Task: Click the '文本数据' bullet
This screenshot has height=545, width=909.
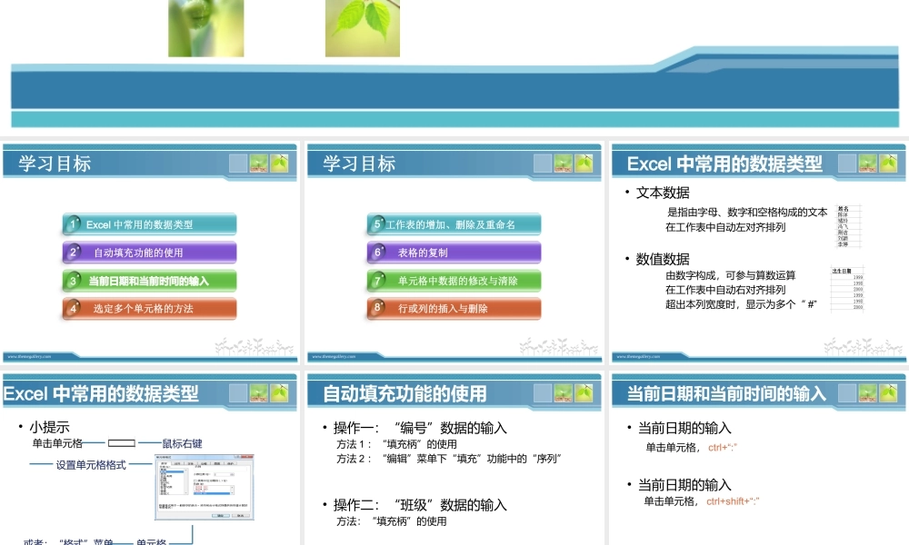Action: (663, 193)
